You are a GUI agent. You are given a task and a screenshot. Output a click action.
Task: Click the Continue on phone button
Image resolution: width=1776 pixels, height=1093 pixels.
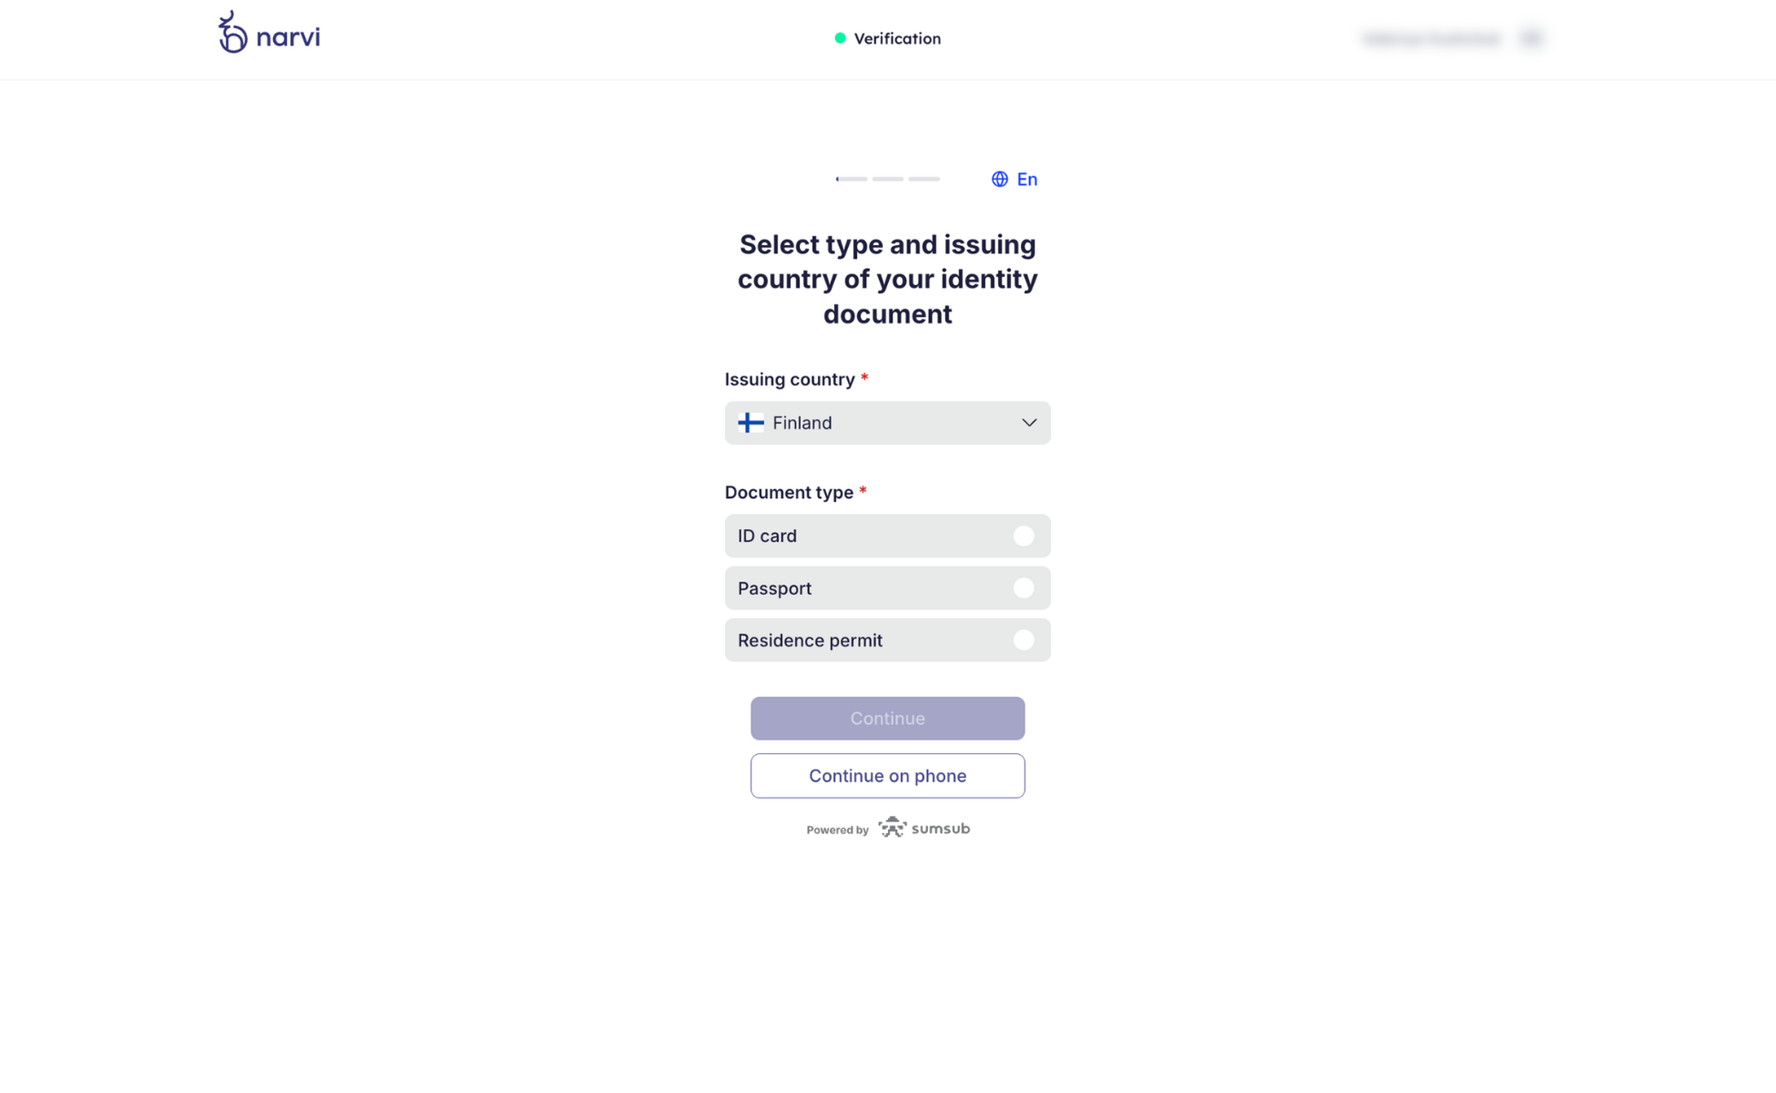(x=887, y=775)
